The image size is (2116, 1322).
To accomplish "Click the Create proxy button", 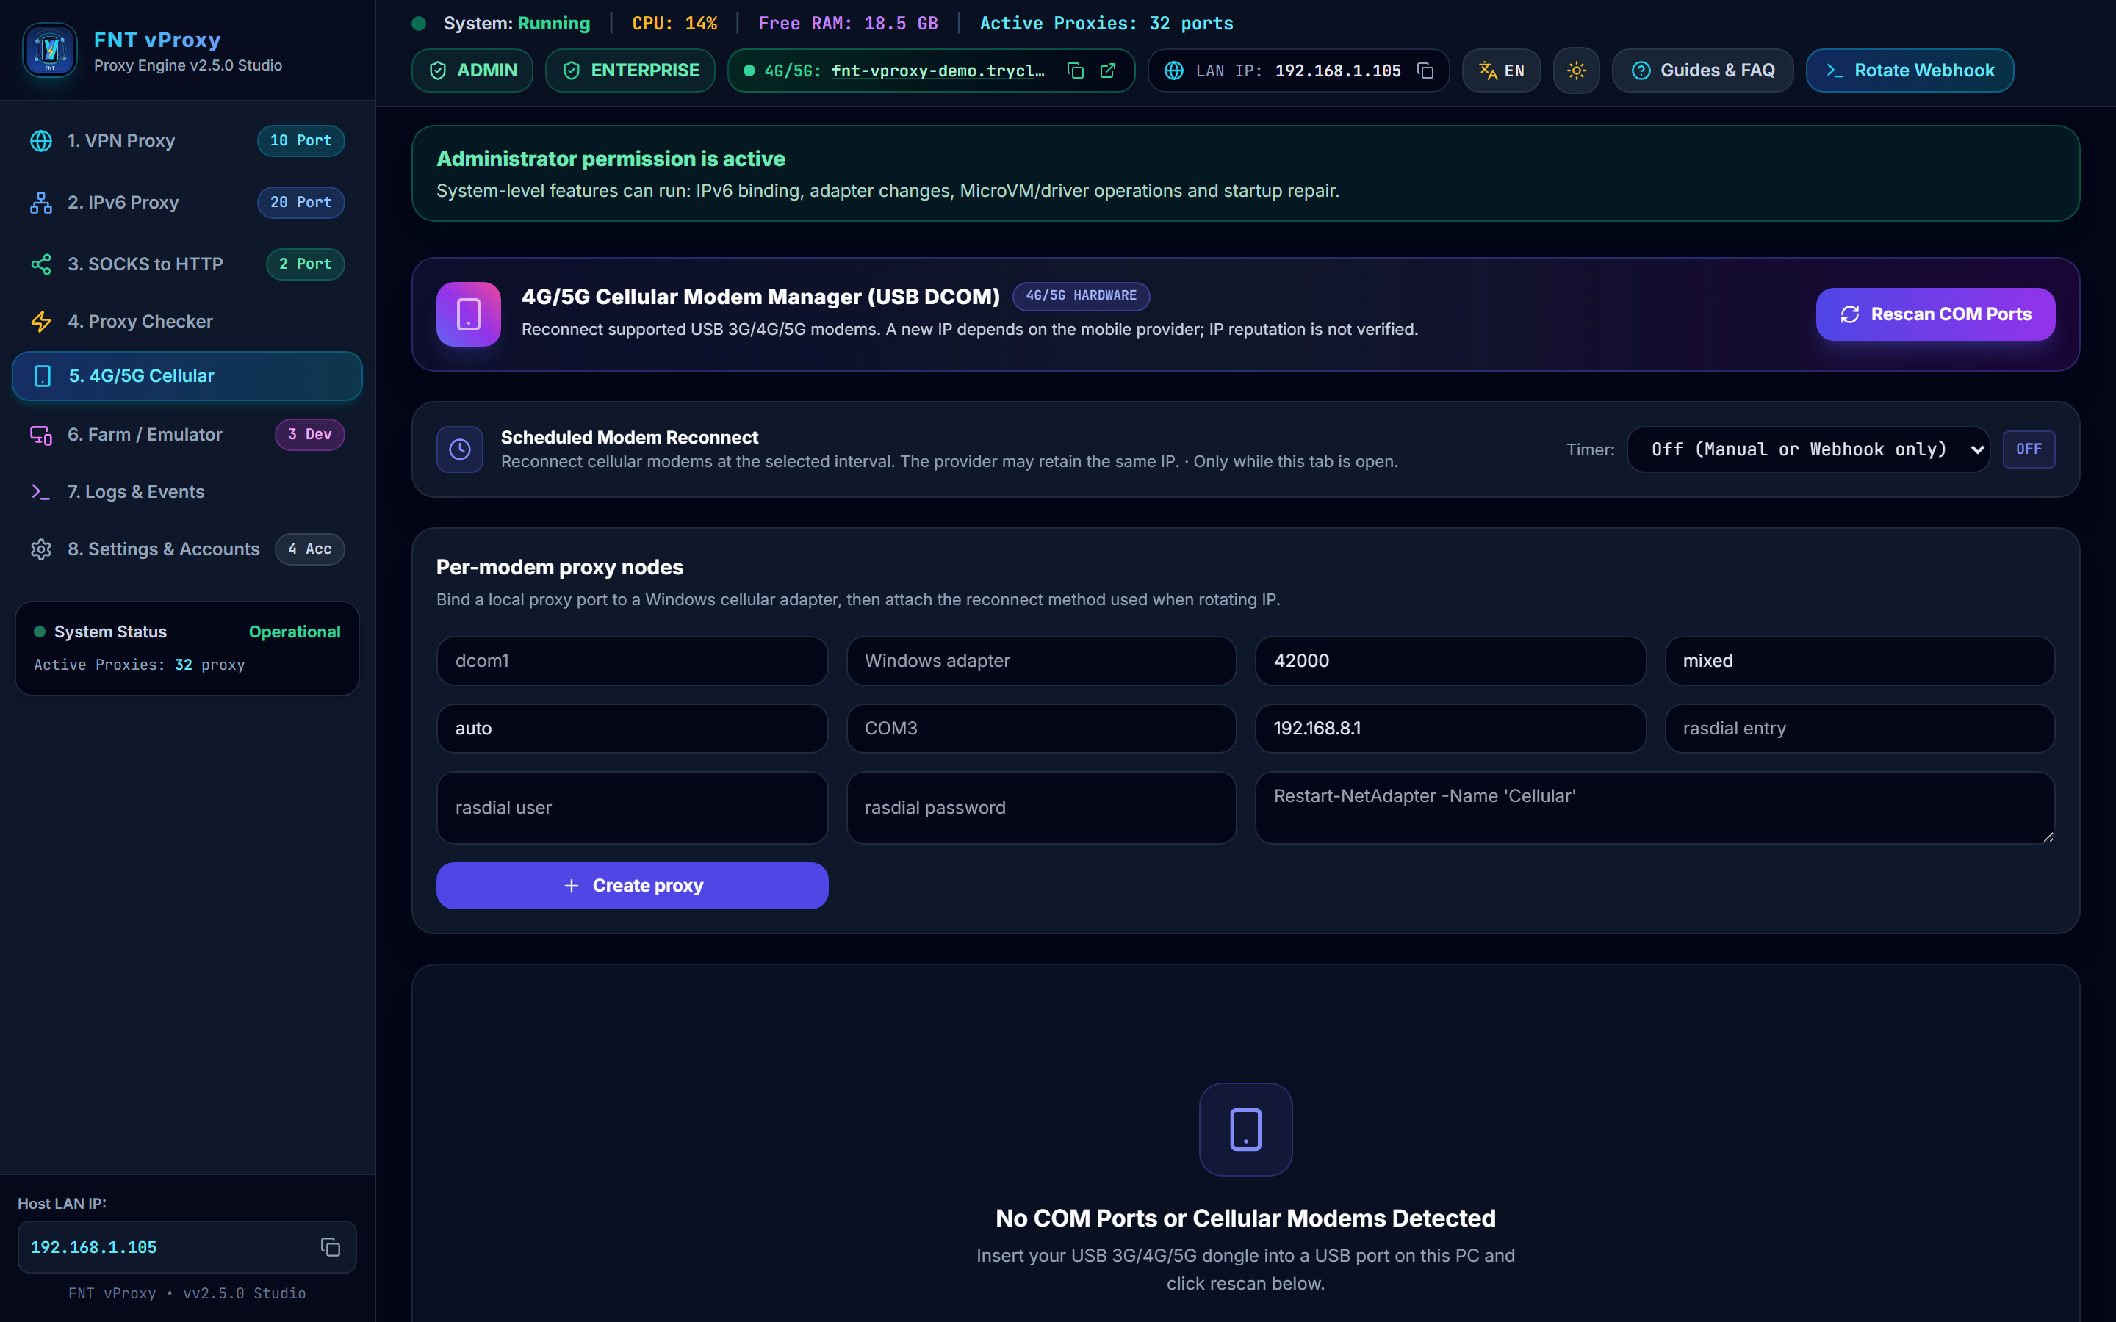I will [x=632, y=886].
